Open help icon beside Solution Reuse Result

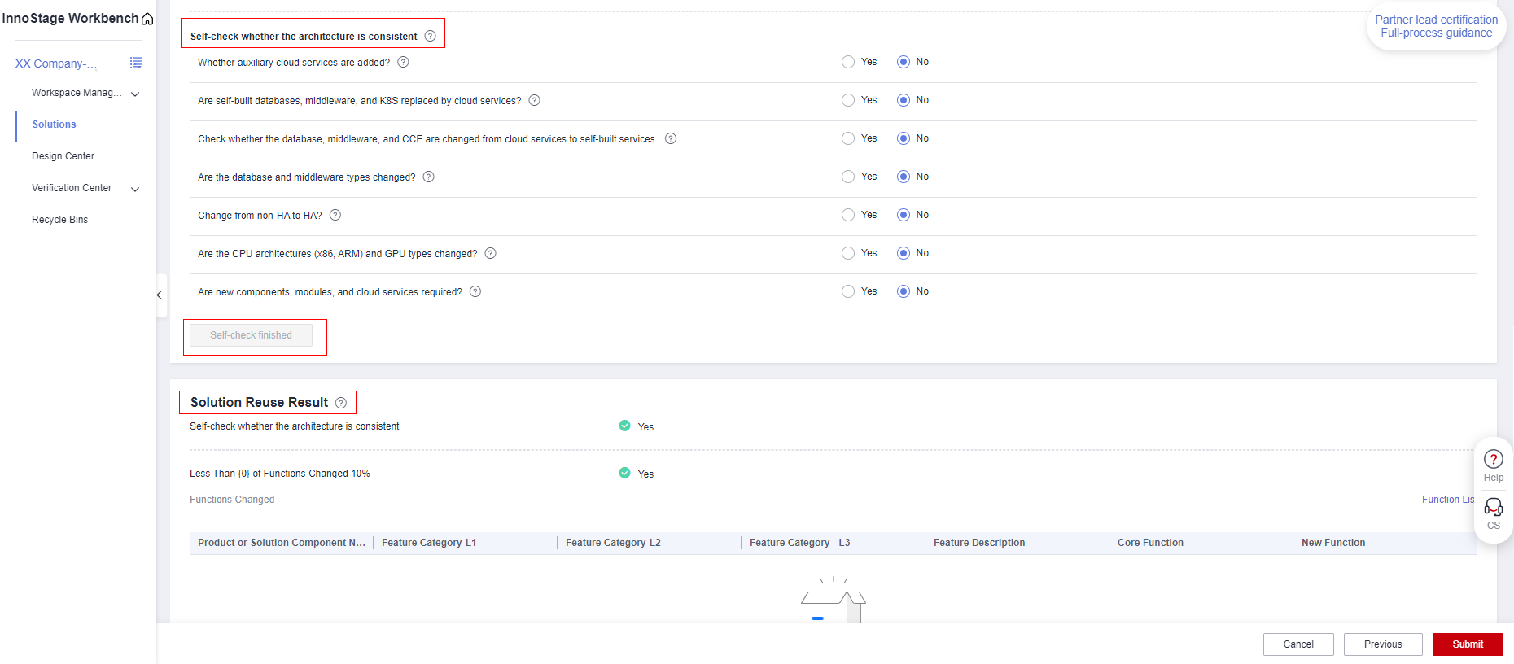click(341, 403)
